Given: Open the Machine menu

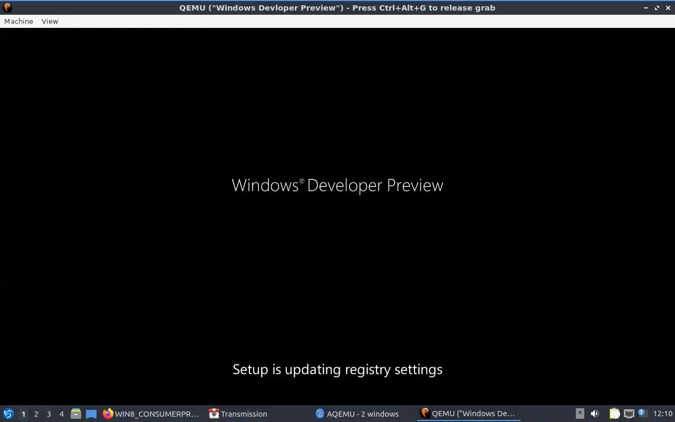Looking at the screenshot, I should click(x=18, y=21).
